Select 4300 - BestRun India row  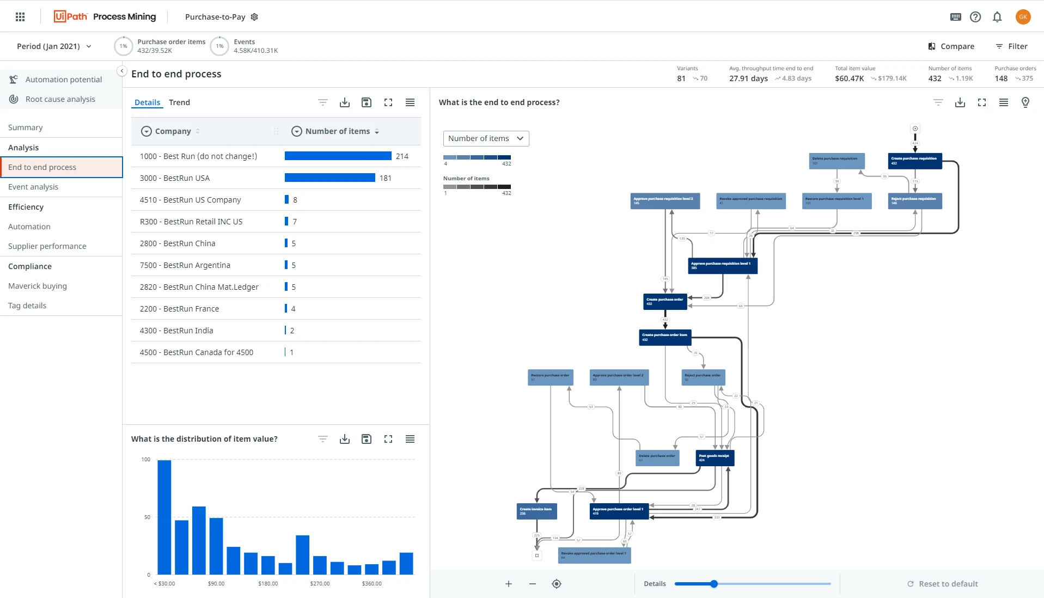click(x=276, y=331)
